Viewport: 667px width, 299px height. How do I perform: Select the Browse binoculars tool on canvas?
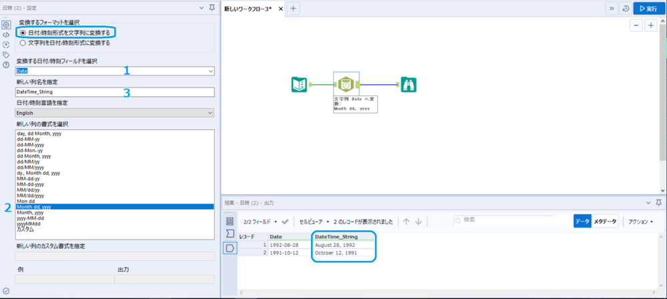(409, 85)
